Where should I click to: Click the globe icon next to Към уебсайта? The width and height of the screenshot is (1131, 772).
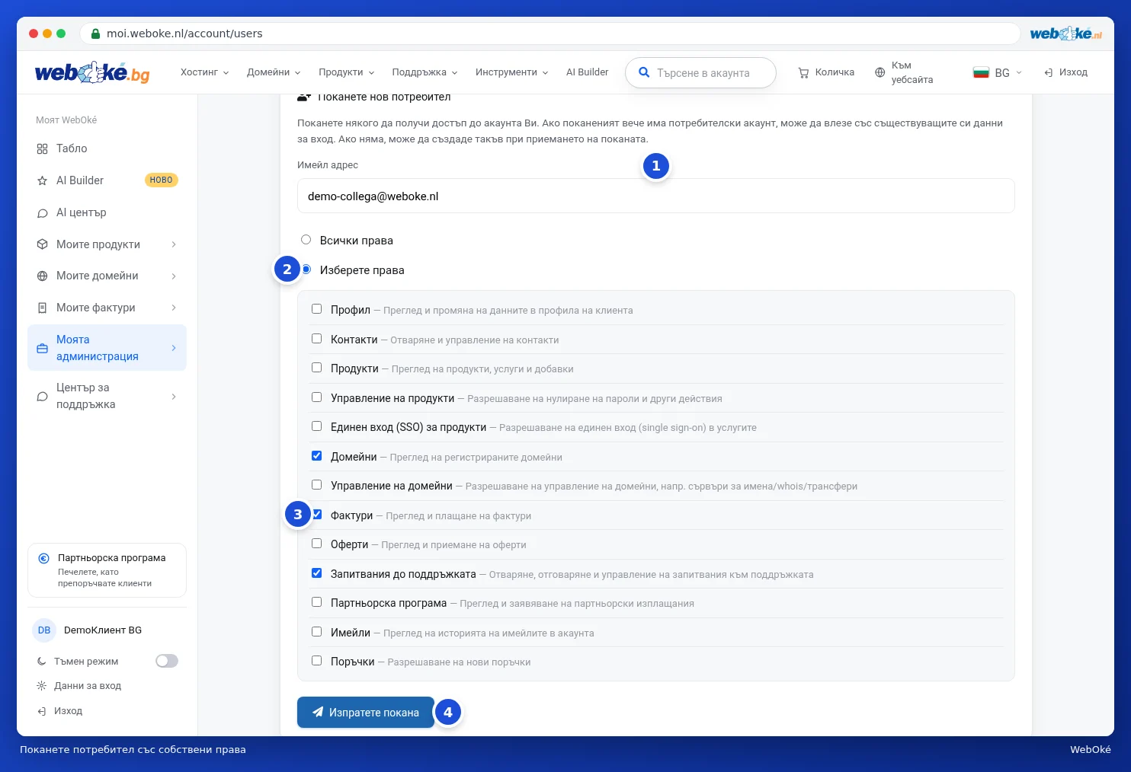(x=879, y=73)
